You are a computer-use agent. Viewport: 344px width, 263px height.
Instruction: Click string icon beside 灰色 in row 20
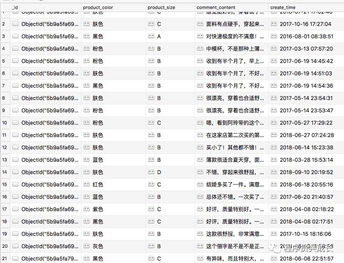click(x=87, y=246)
